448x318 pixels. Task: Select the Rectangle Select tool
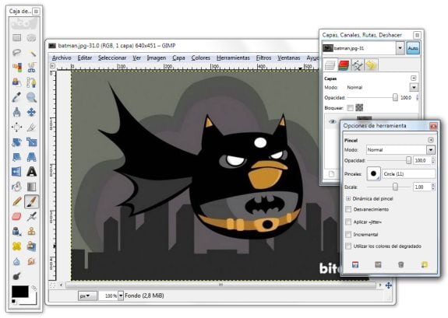pyautogui.click(x=17, y=38)
